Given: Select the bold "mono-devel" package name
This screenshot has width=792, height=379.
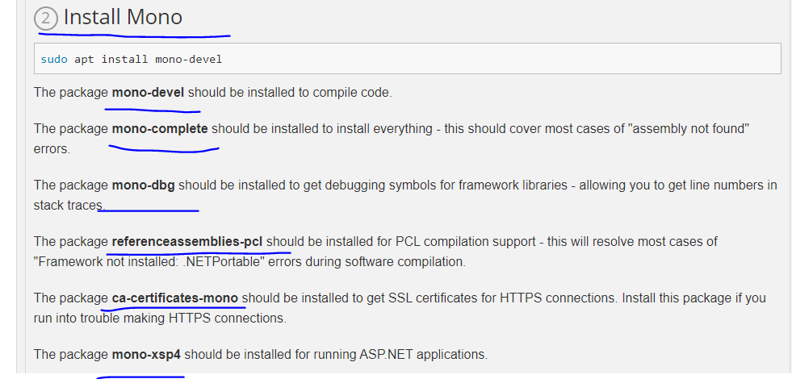Looking at the screenshot, I should coord(148,93).
